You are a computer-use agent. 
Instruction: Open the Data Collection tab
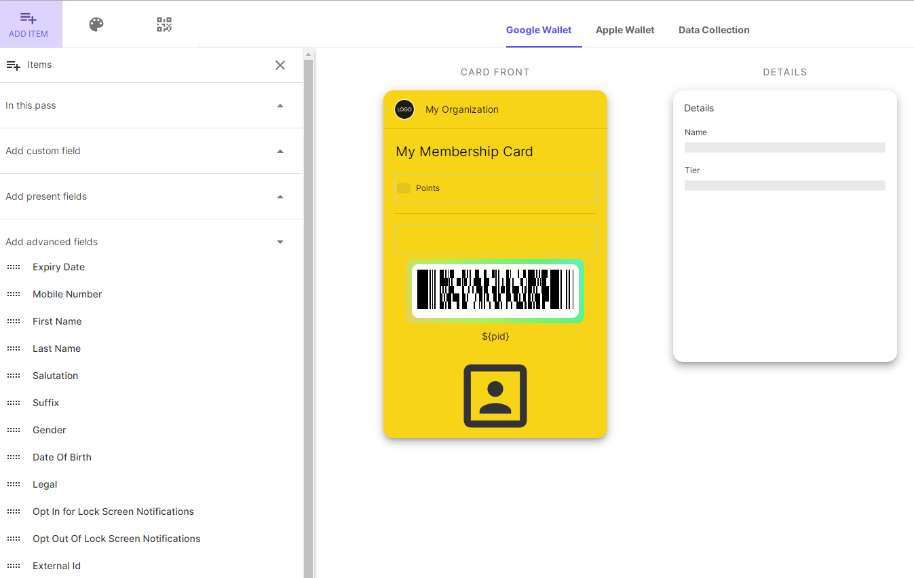pos(714,30)
